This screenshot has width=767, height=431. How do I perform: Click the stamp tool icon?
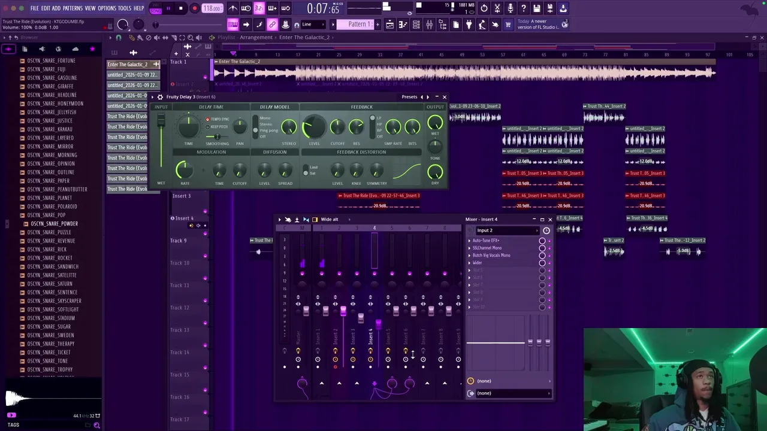[285, 25]
